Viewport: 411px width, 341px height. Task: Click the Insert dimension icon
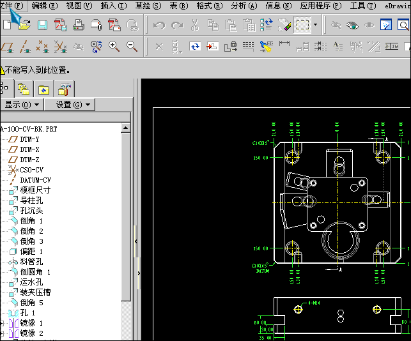pos(284,43)
